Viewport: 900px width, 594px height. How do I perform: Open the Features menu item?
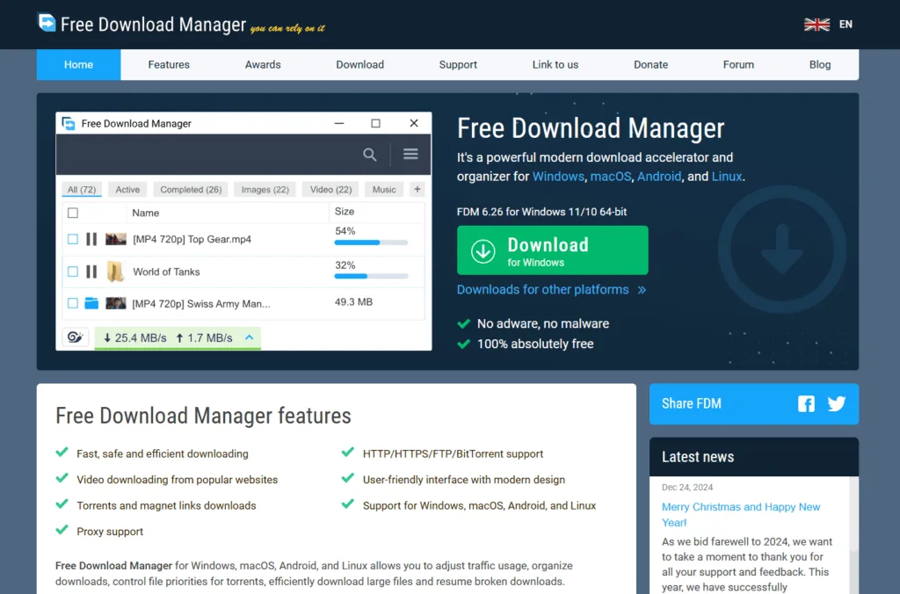point(169,65)
